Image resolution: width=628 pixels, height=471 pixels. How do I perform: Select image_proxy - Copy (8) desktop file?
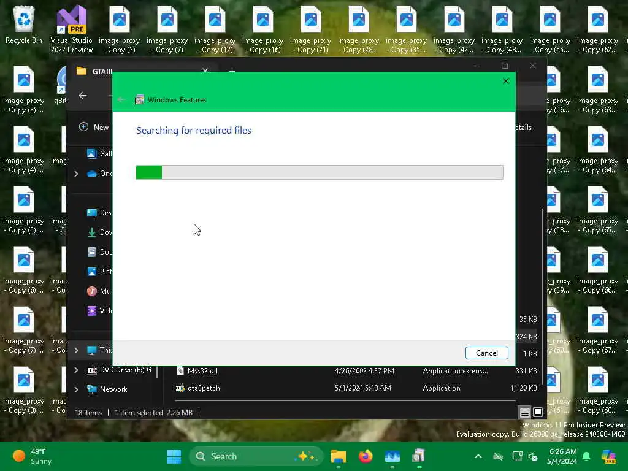(x=24, y=389)
